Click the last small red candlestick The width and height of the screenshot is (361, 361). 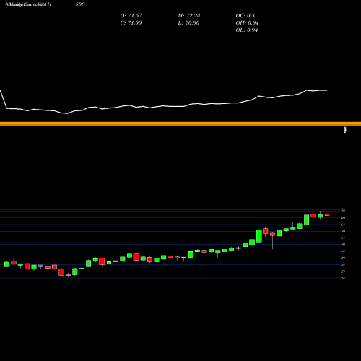[x=327, y=214]
